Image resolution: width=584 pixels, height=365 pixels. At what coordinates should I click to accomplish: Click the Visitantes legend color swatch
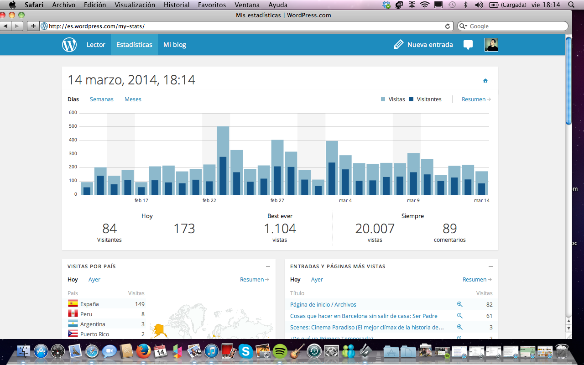412,99
